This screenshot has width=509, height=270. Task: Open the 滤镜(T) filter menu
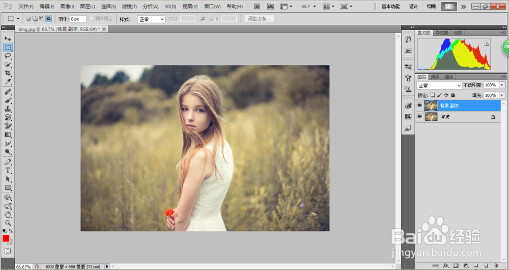pos(129,7)
